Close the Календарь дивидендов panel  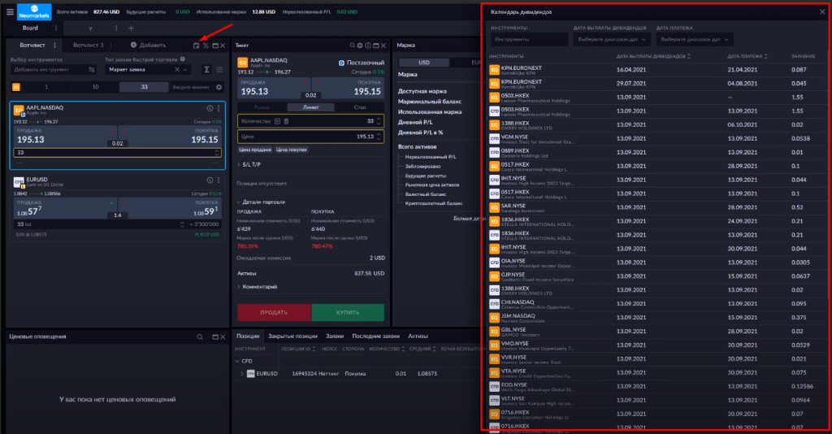tap(822, 11)
